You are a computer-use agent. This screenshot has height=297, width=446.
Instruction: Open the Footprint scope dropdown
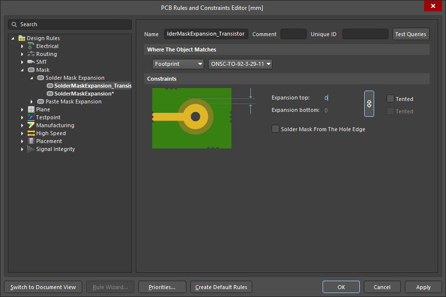178,64
